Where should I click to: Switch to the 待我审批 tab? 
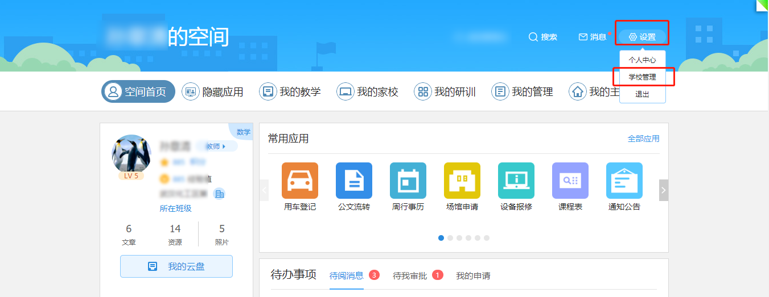click(410, 276)
